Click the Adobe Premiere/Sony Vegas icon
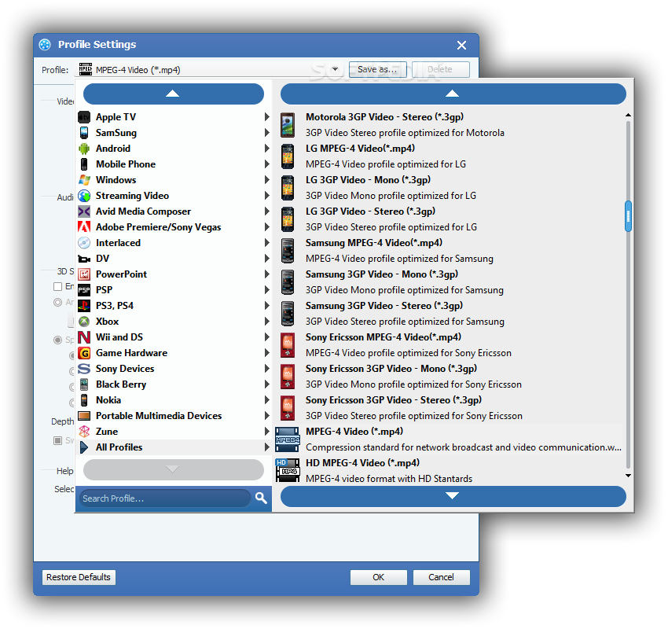 pos(84,227)
